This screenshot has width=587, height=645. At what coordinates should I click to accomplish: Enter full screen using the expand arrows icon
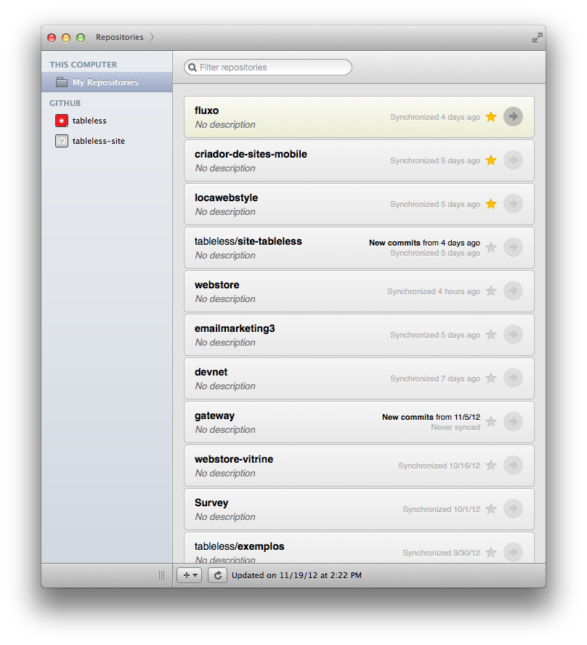coord(537,38)
